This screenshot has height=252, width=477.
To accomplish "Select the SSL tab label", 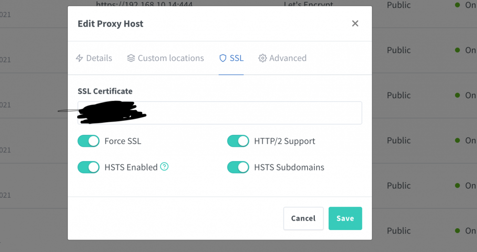I will pyautogui.click(x=237, y=58).
